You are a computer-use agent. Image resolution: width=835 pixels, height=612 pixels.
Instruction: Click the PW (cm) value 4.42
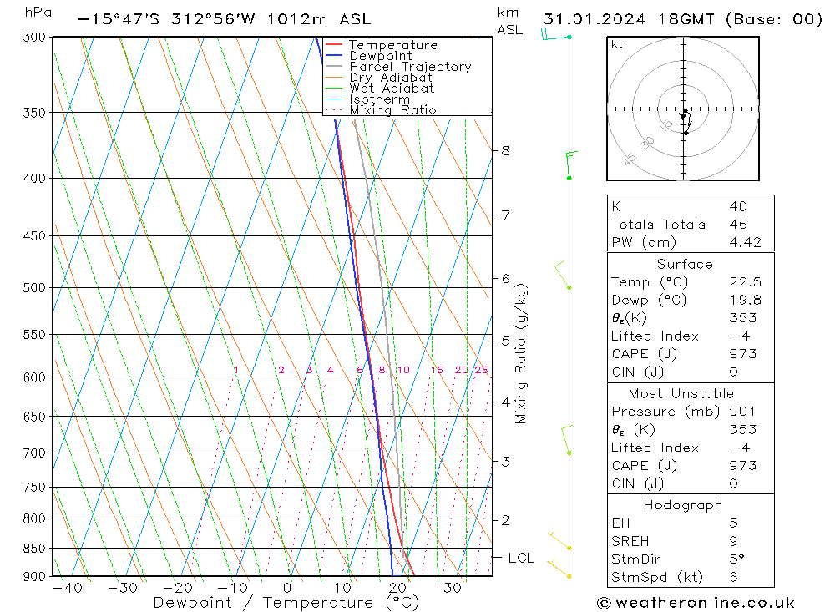tap(746, 242)
